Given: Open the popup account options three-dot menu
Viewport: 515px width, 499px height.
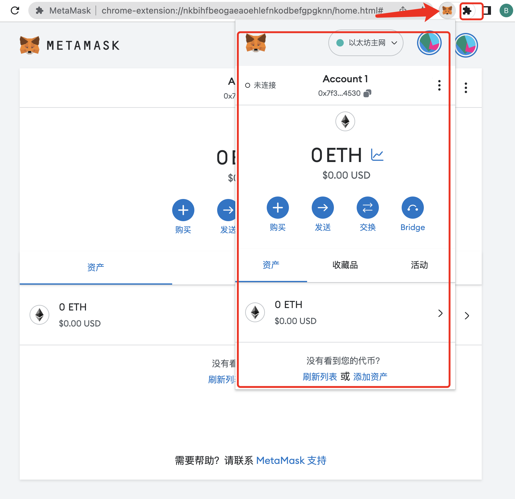Looking at the screenshot, I should pyautogui.click(x=439, y=85).
